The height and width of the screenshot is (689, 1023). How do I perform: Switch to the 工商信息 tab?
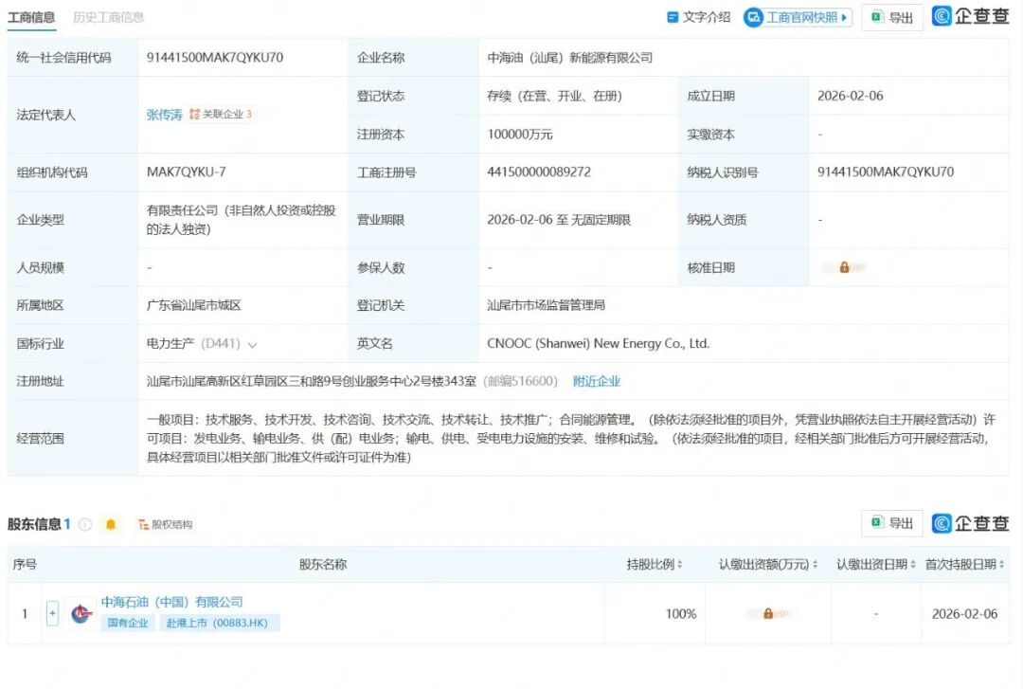pos(31,18)
